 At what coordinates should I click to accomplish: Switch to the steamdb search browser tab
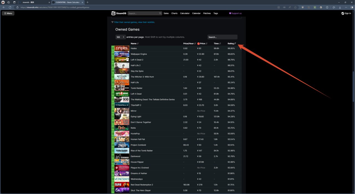pyautogui.click(x=35, y=2)
